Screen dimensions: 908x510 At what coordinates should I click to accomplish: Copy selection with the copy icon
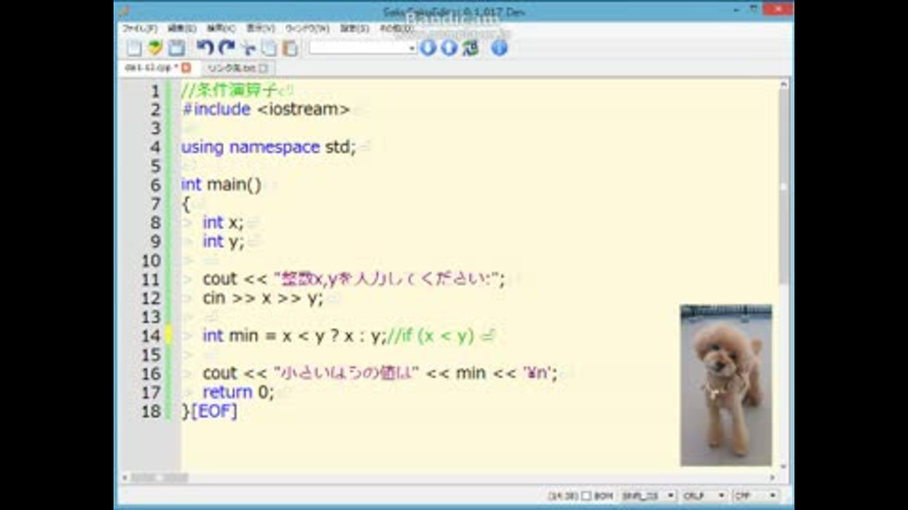click(270, 48)
